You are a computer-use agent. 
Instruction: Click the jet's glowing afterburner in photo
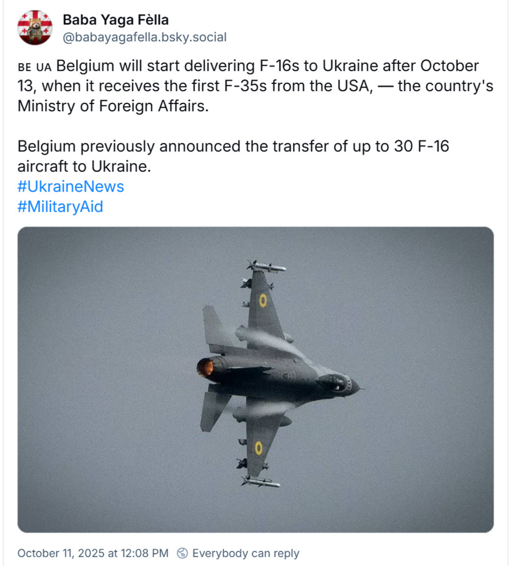[x=206, y=367]
